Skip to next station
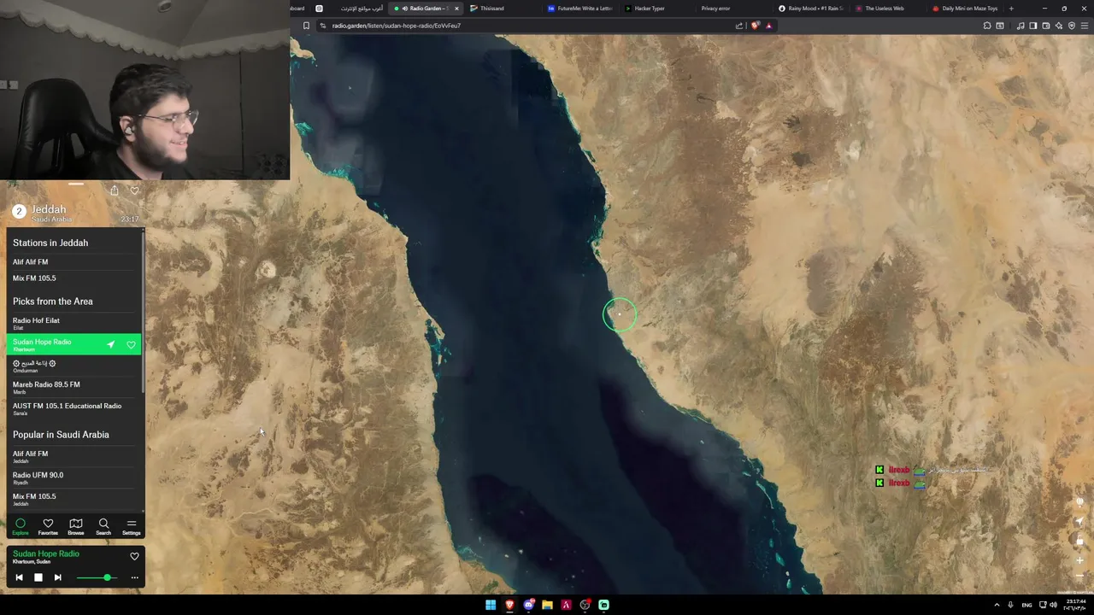Viewport: 1094px width, 615px height. coord(57,577)
